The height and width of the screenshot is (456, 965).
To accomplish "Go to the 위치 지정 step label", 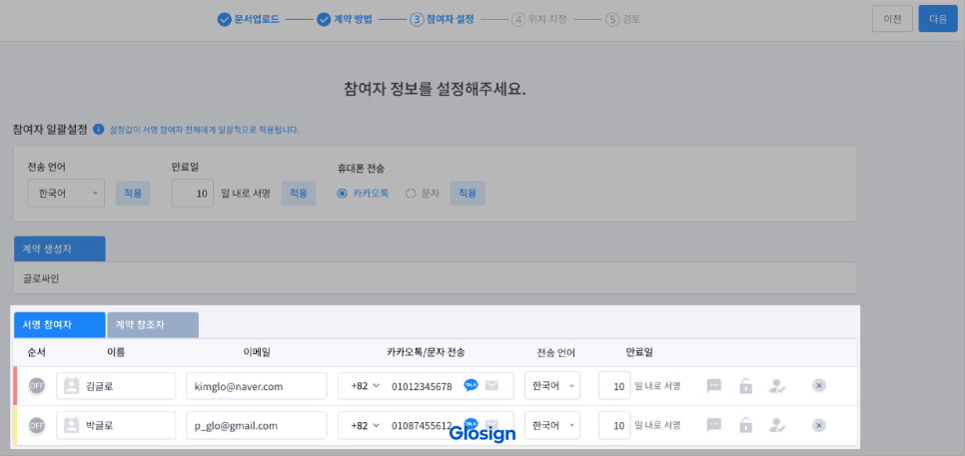I will click(546, 20).
